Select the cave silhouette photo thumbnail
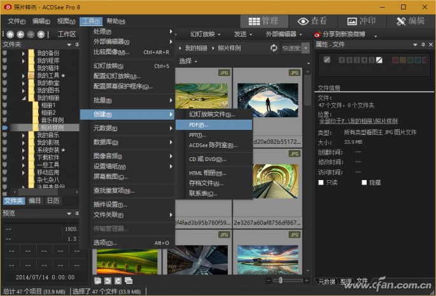The width and height of the screenshot is (436, 296). [x=267, y=100]
